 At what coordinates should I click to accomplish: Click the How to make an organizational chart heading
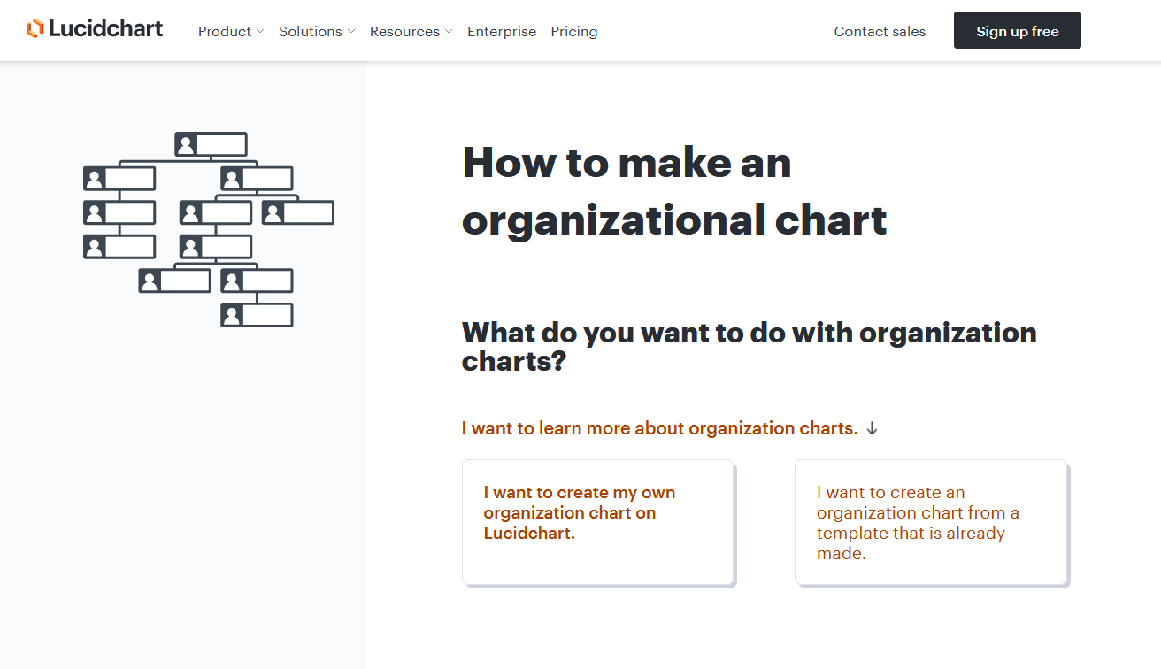coord(673,191)
